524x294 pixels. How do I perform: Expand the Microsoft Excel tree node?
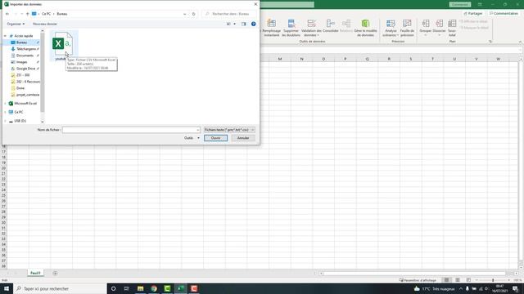coord(5,104)
